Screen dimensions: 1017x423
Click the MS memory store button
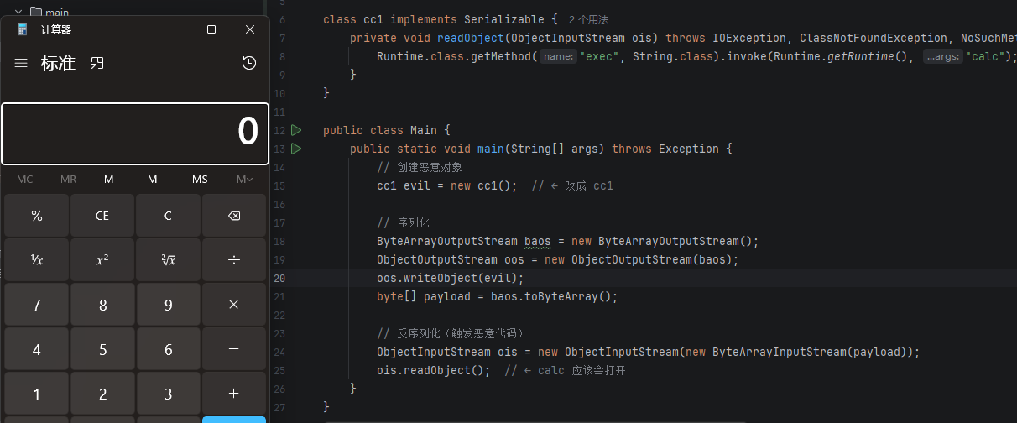[200, 180]
